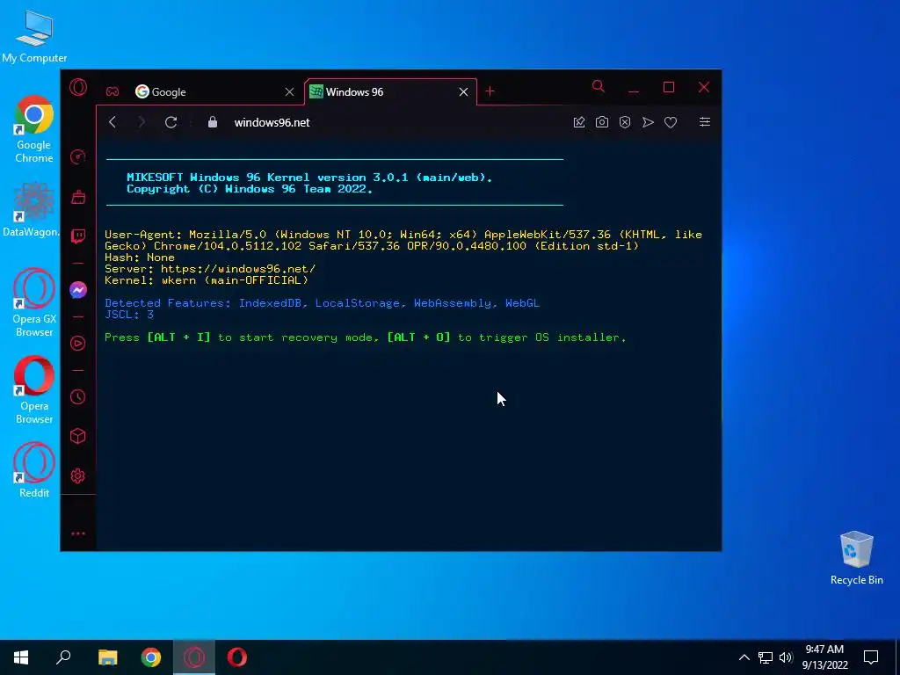Bookmark page with heart icon
The height and width of the screenshot is (675, 900).
coord(671,122)
